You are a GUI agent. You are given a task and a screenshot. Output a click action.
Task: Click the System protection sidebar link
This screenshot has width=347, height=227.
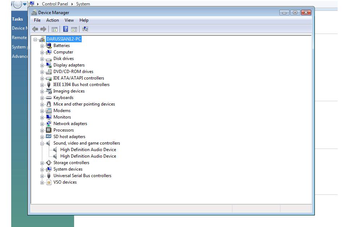pyautogui.click(x=20, y=47)
